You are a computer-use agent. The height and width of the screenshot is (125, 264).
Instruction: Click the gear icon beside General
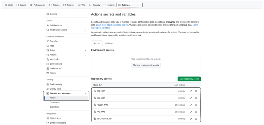pyautogui.click(x=48, y=14)
